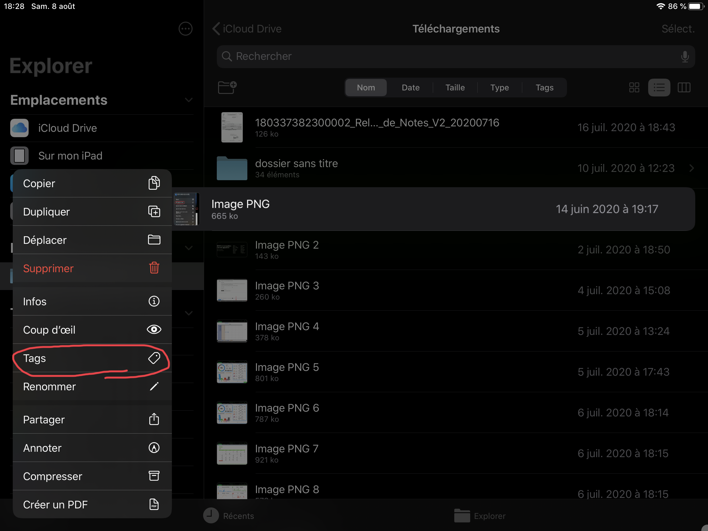Viewport: 708px width, 531px height.
Task: Click the tag icon in context menu
Action: (x=154, y=358)
